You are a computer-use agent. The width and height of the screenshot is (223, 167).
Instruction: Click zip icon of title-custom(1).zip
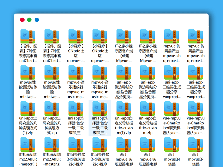(124, 108)
